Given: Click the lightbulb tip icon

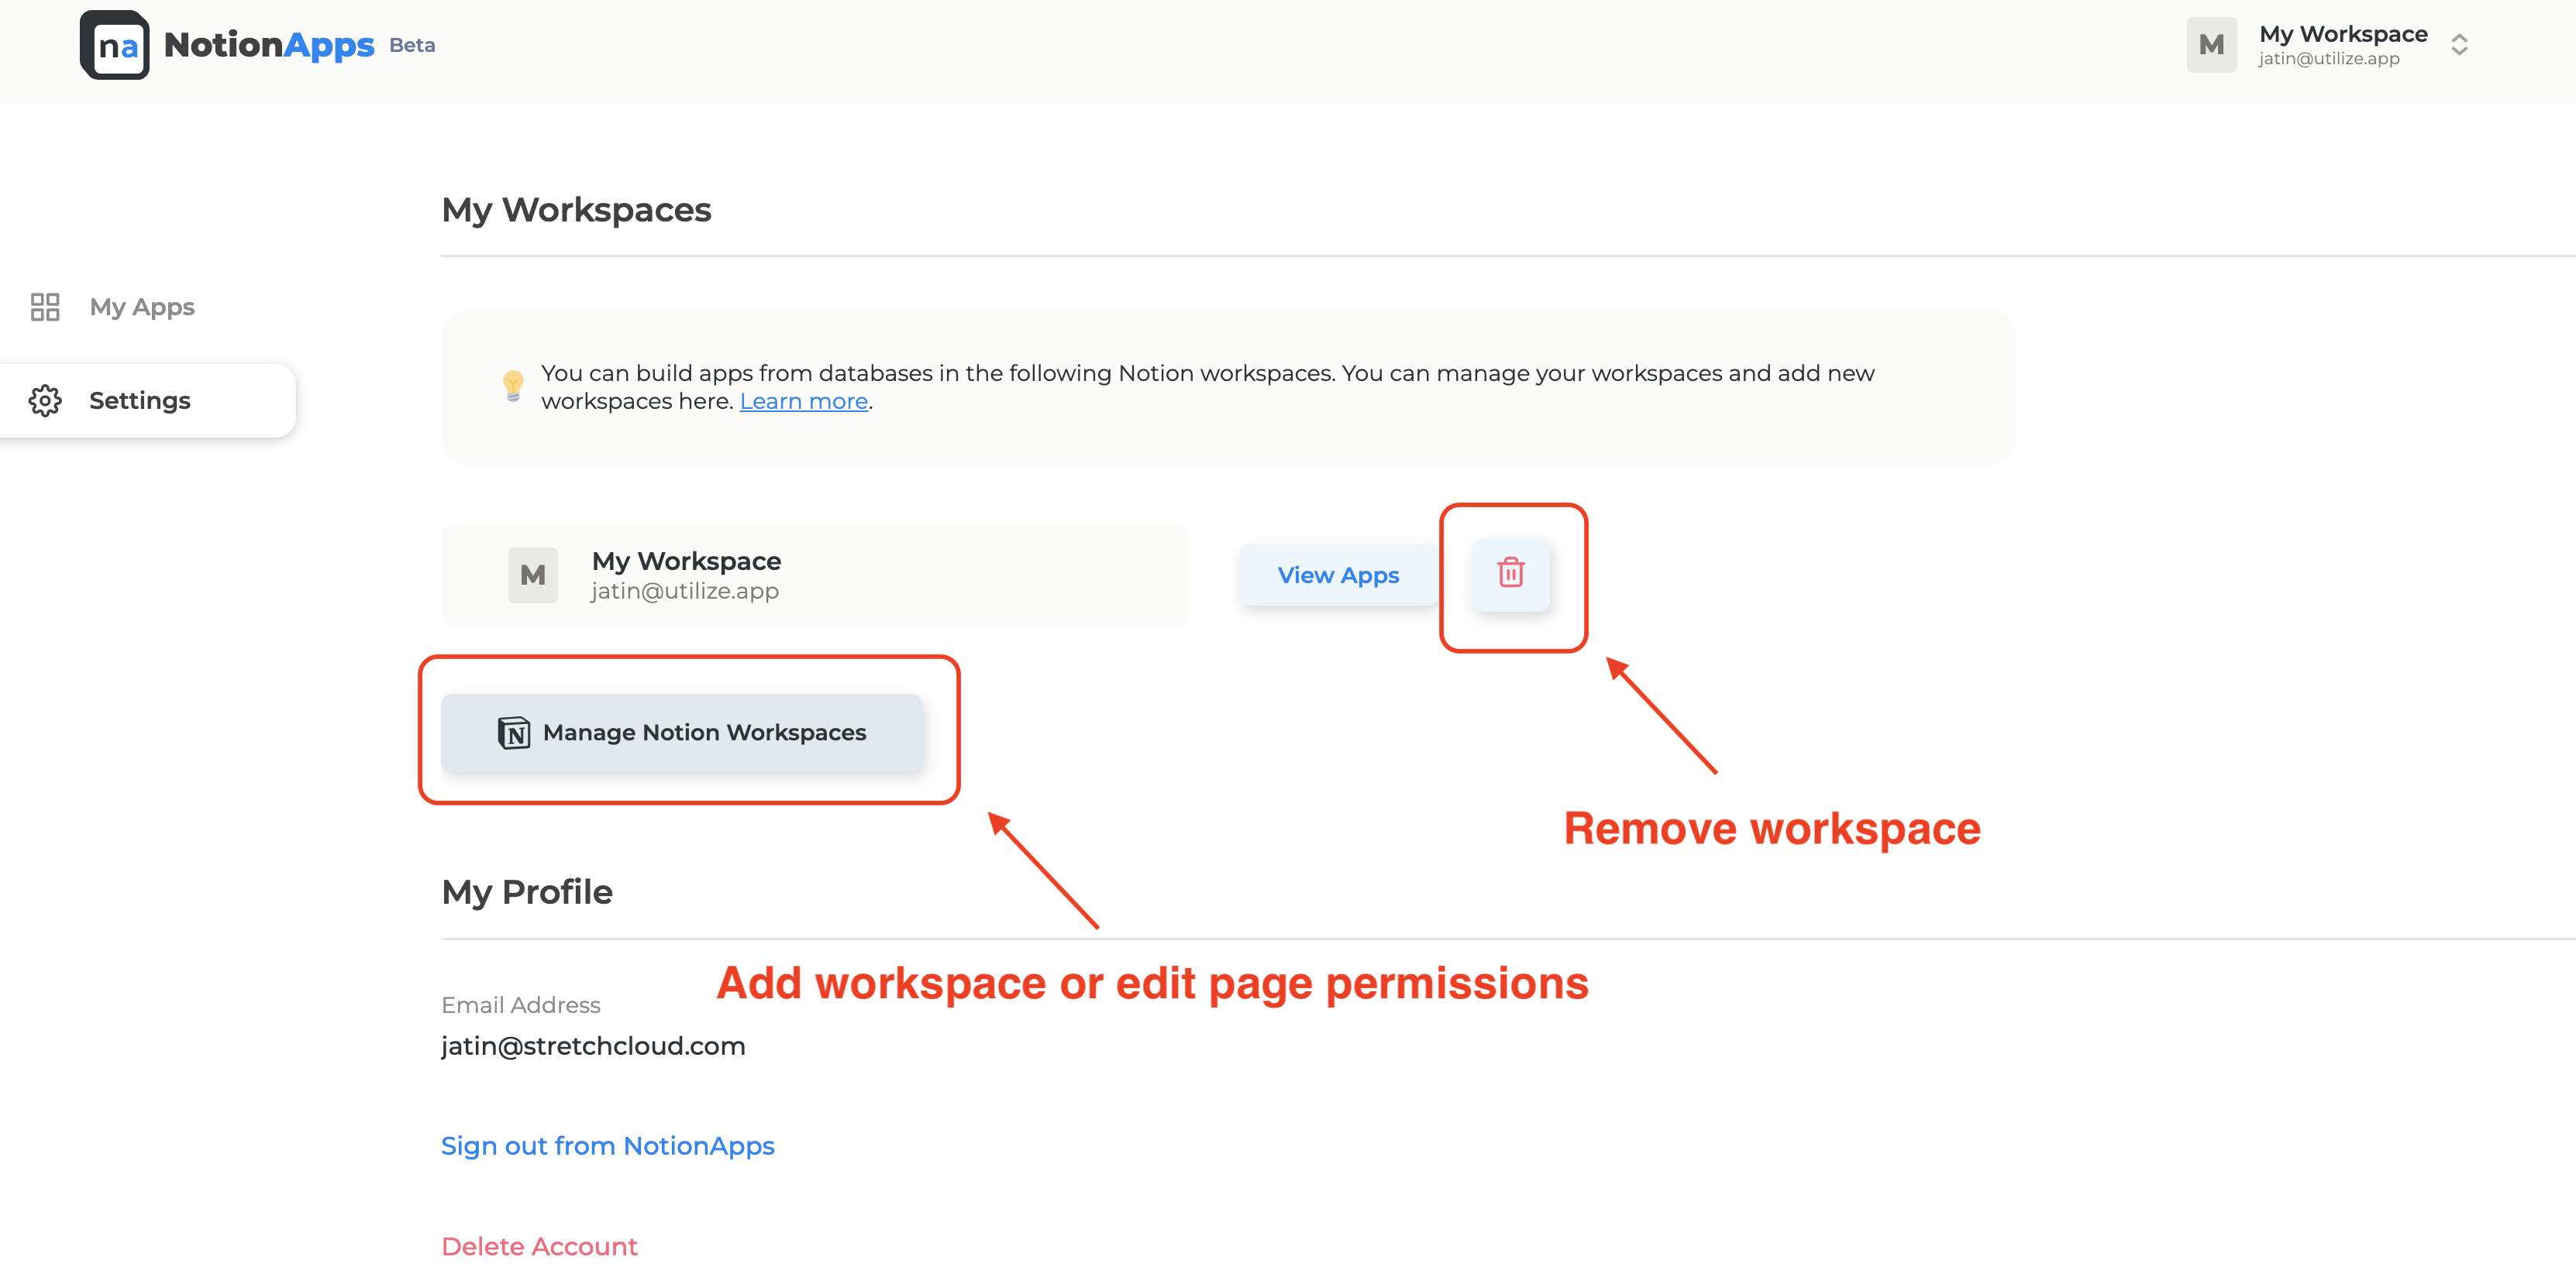Looking at the screenshot, I should [513, 386].
